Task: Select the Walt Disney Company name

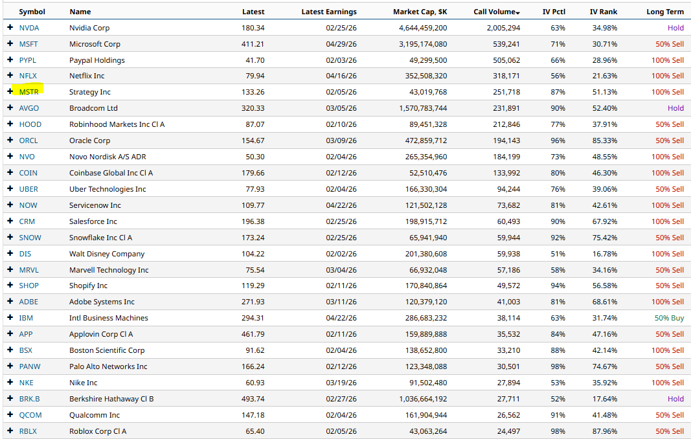Action: (107, 254)
